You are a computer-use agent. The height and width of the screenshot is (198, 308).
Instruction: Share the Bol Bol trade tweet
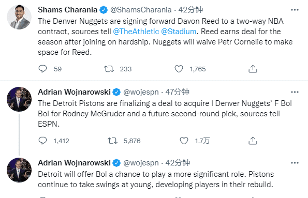[x=253, y=141]
